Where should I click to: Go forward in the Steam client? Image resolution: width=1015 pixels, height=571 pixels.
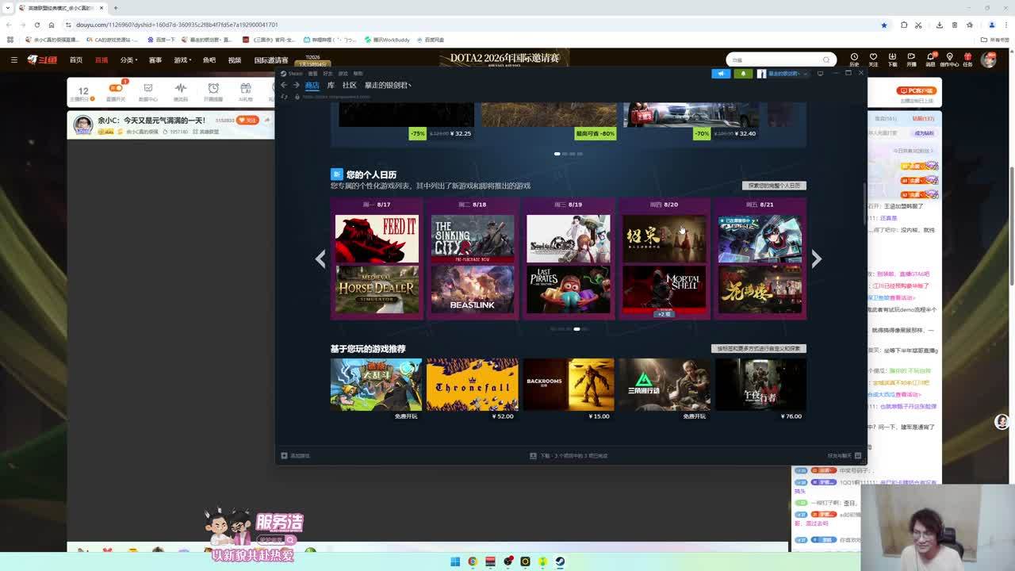[296, 86]
